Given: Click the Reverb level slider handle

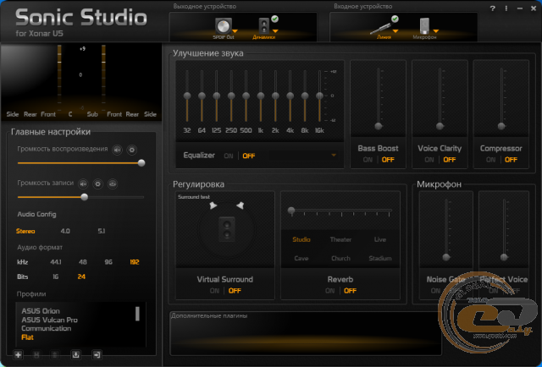Looking at the screenshot, I should [x=291, y=210].
